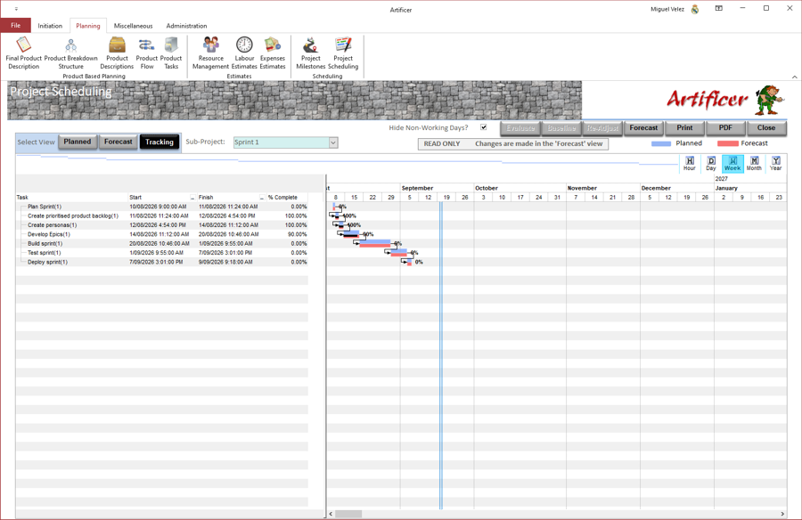Open Product Breakdown Structure
This screenshot has width=802, height=520.
(x=70, y=53)
